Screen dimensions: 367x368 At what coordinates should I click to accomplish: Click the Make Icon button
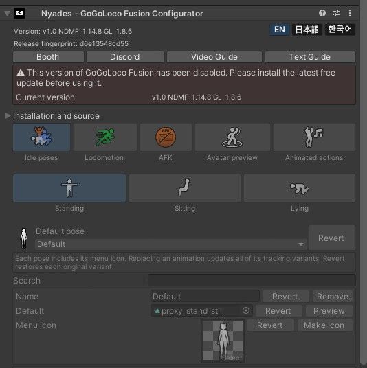pyautogui.click(x=324, y=325)
